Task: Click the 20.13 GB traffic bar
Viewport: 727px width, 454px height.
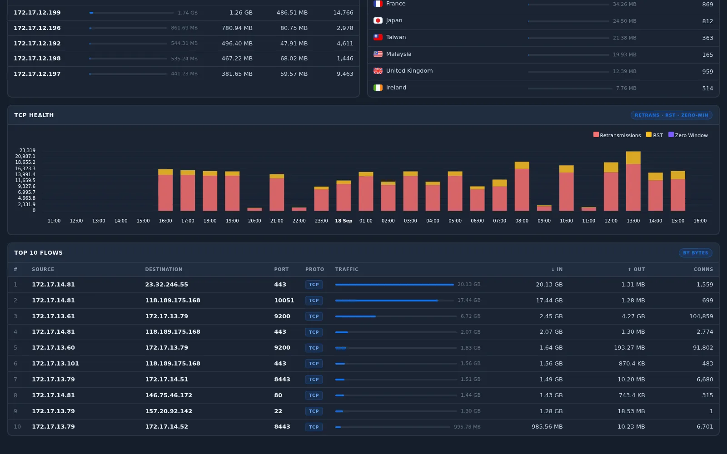Action: 394,285
